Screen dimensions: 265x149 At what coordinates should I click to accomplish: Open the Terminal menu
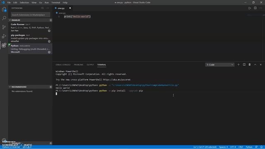55,2
